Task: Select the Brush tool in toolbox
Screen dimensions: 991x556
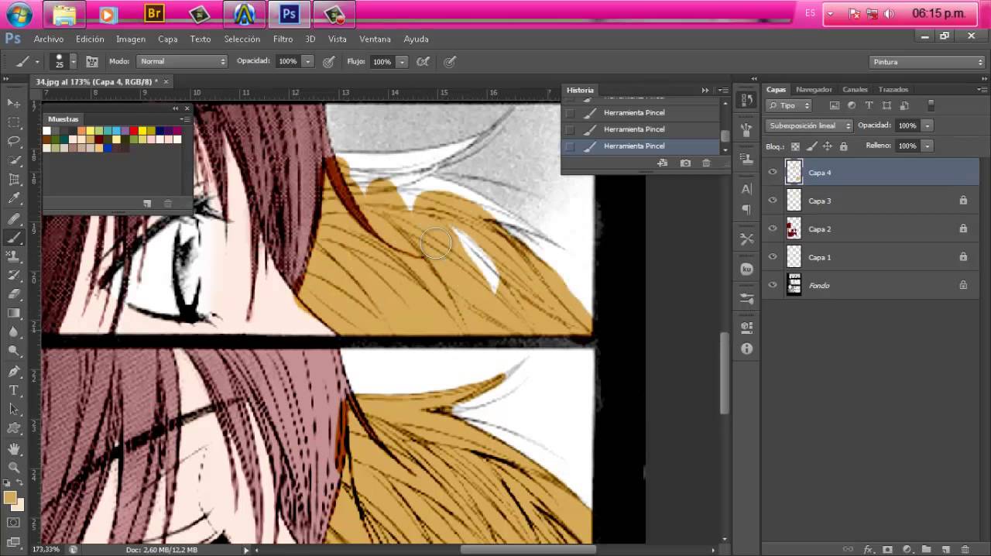Action: click(14, 239)
